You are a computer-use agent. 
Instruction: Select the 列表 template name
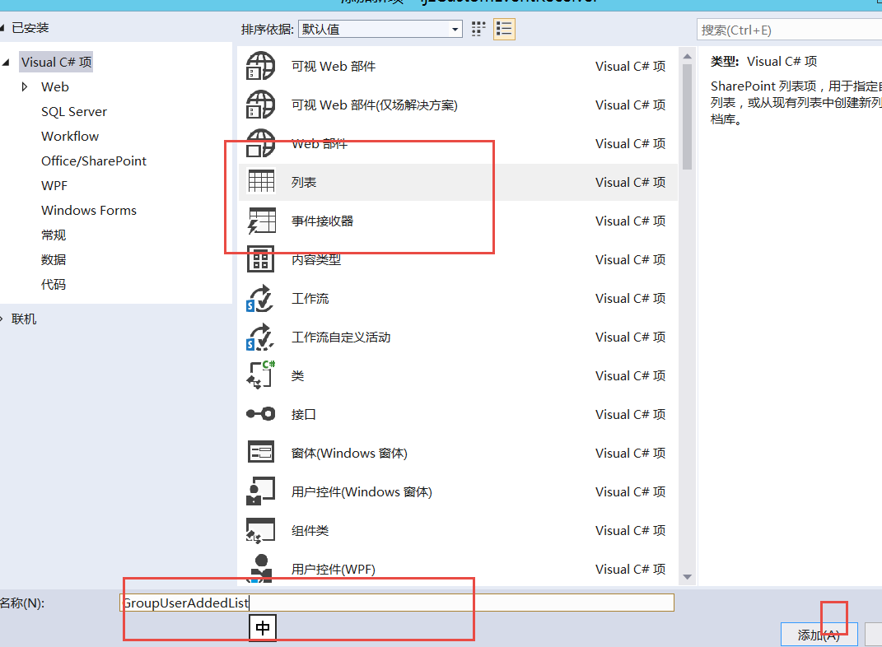pyautogui.click(x=304, y=182)
